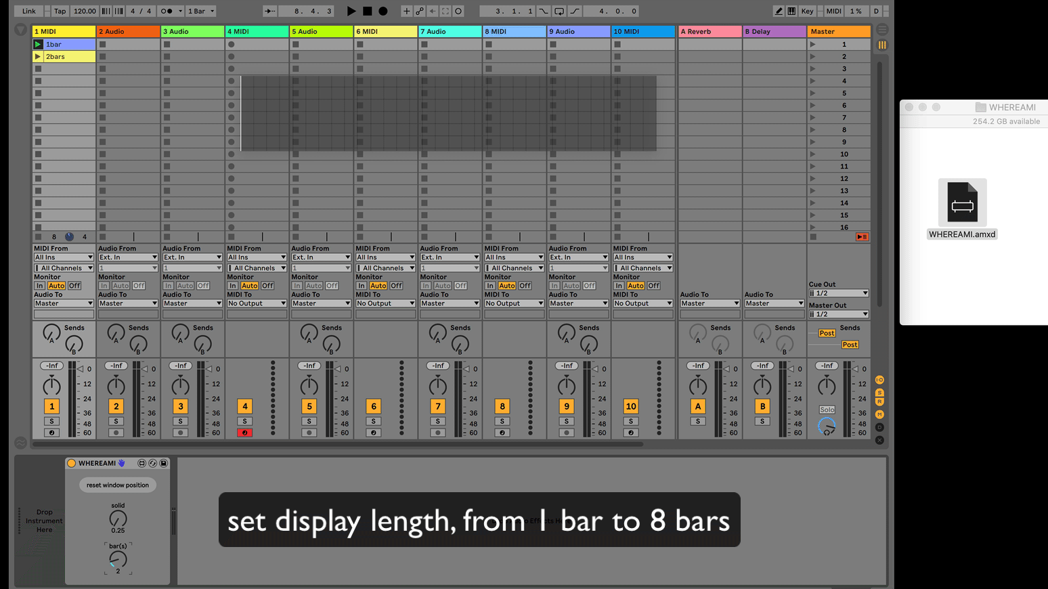Save the WHEREAMI device preset icon
1048x589 pixels.
coord(163,463)
